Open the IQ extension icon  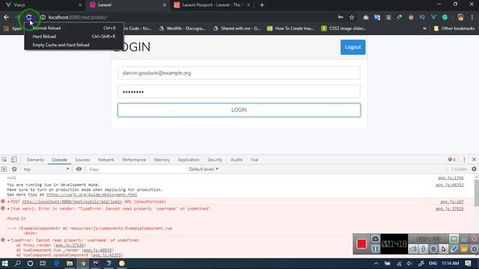point(422,17)
